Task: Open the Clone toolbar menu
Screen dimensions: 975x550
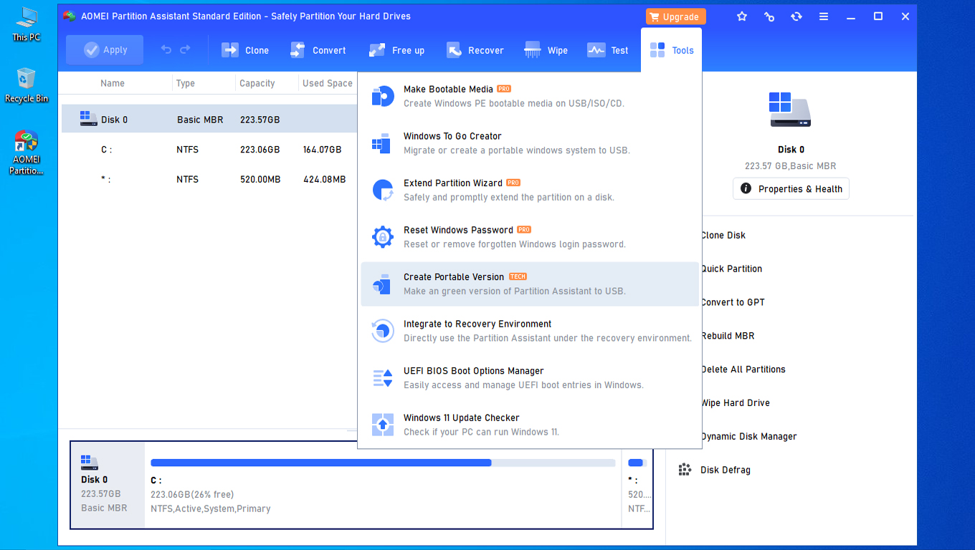Action: tap(245, 50)
